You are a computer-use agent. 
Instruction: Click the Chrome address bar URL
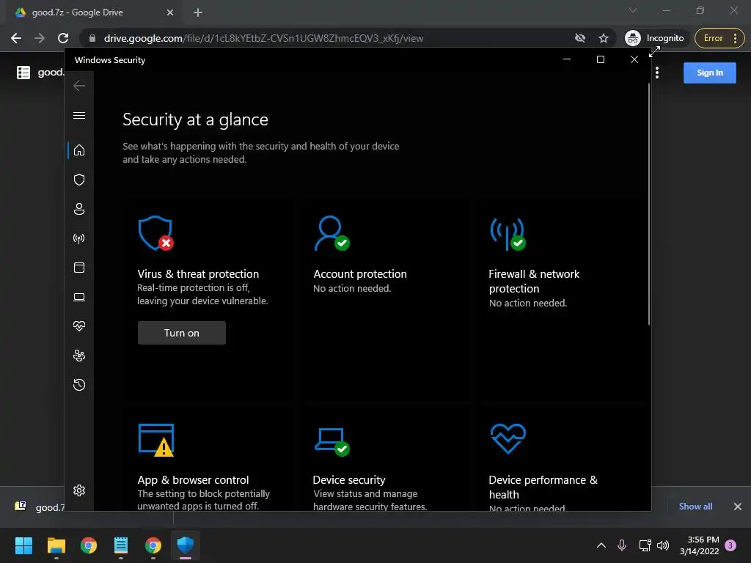coord(263,38)
